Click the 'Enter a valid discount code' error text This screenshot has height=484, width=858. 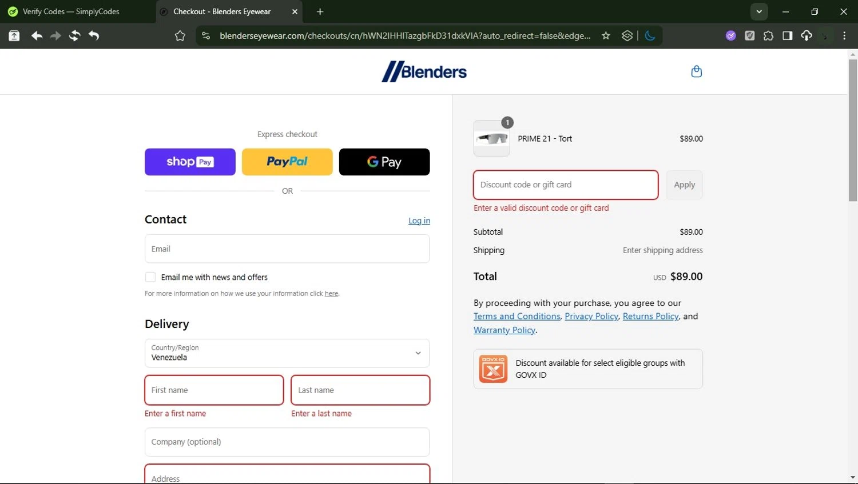541,208
